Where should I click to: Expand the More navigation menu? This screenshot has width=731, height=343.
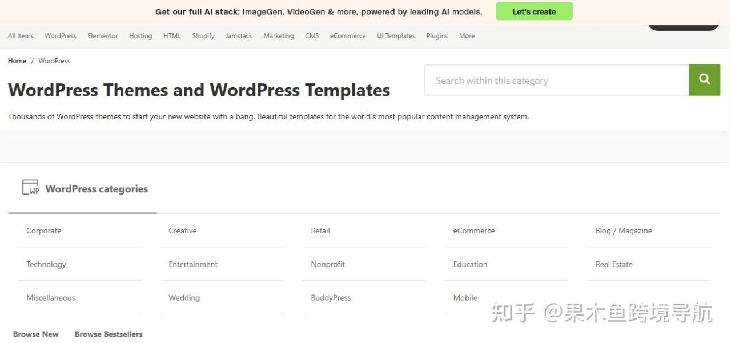pyautogui.click(x=467, y=35)
